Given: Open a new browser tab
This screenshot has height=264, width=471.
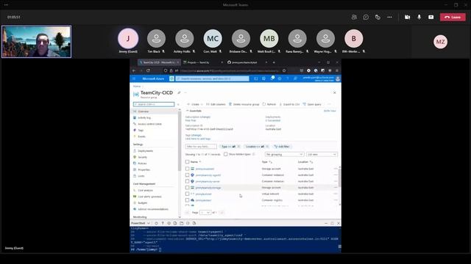Looking at the screenshot, I should pyautogui.click(x=274, y=62).
